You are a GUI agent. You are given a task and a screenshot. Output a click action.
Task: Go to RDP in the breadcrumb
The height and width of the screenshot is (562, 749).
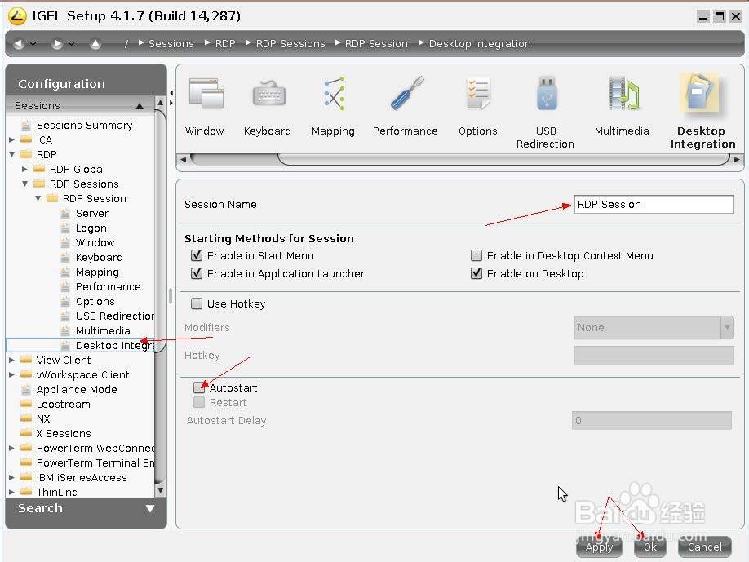pyautogui.click(x=225, y=43)
